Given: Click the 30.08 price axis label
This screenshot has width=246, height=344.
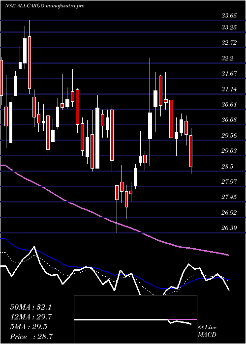Looking at the screenshot, I should coord(229,120).
